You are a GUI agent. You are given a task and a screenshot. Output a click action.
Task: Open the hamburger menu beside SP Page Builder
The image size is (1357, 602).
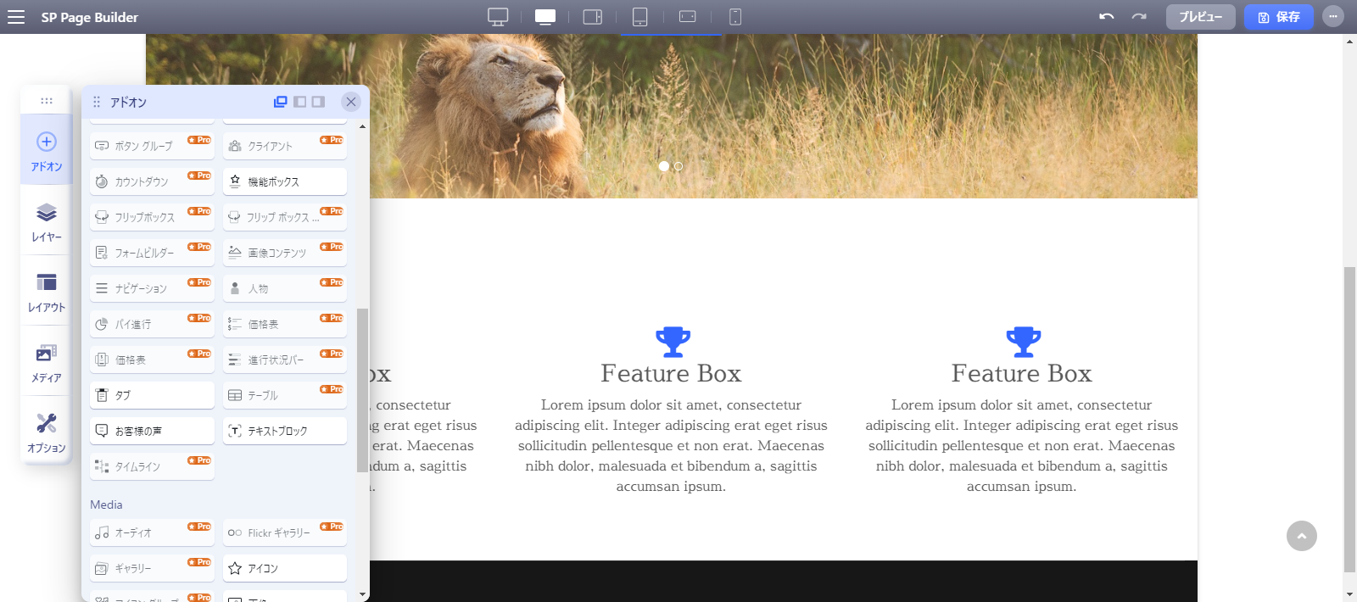pyautogui.click(x=16, y=17)
